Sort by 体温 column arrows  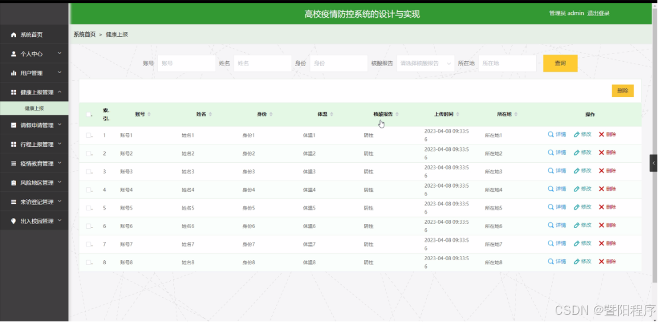331,114
